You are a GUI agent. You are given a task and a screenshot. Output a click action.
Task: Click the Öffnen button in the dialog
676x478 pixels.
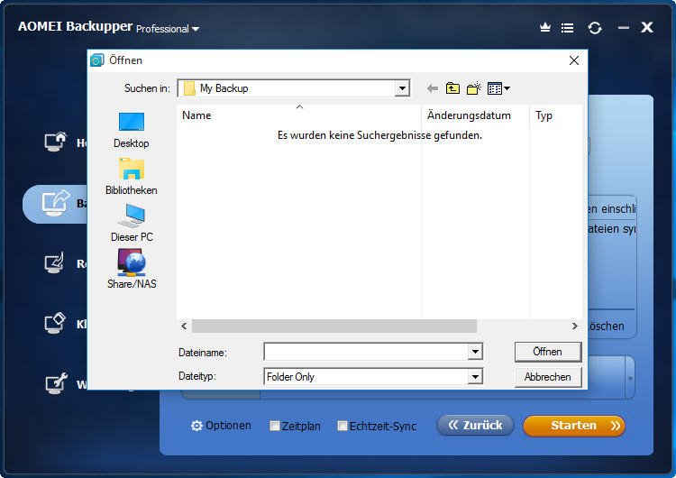tap(548, 352)
